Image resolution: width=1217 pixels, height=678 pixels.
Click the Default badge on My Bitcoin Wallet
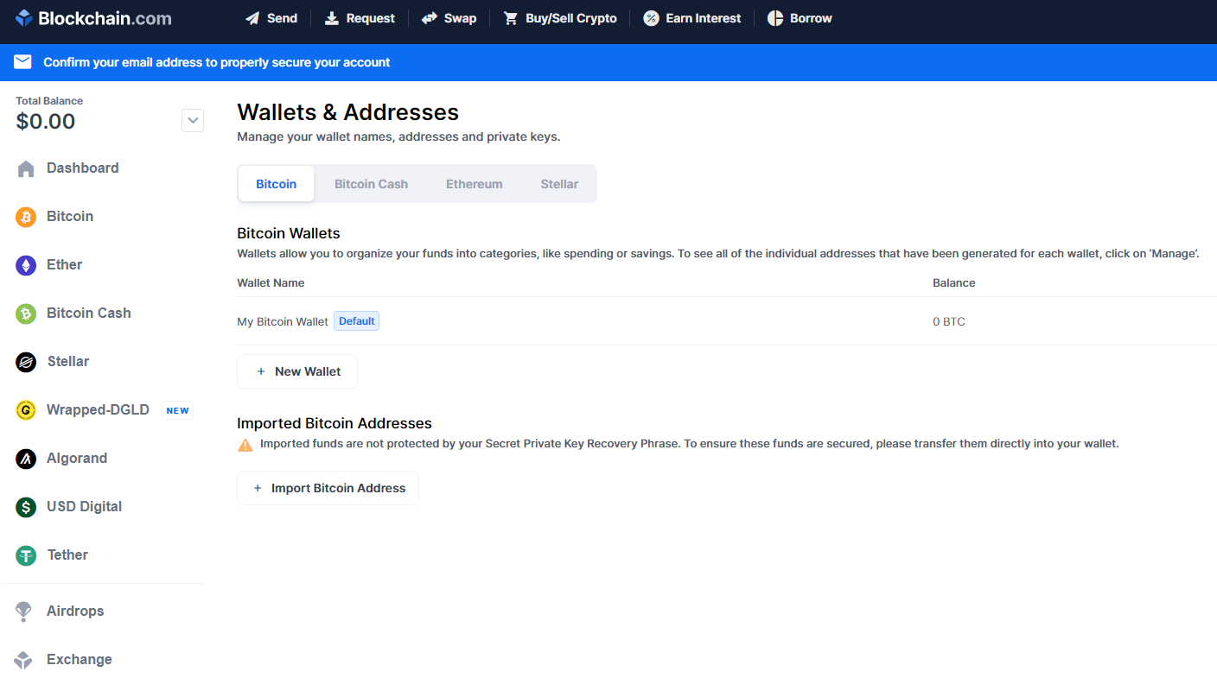pyautogui.click(x=356, y=321)
